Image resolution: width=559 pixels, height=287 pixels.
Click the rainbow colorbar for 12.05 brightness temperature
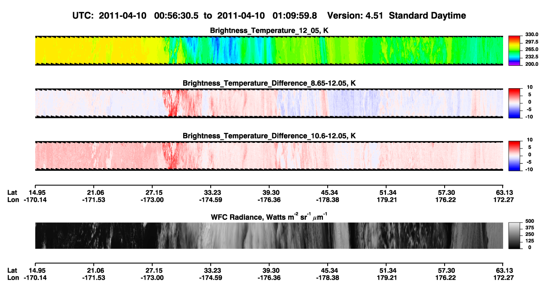click(515, 50)
